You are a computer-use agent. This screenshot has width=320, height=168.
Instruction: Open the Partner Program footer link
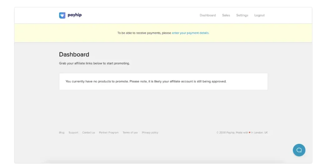[x=109, y=133]
